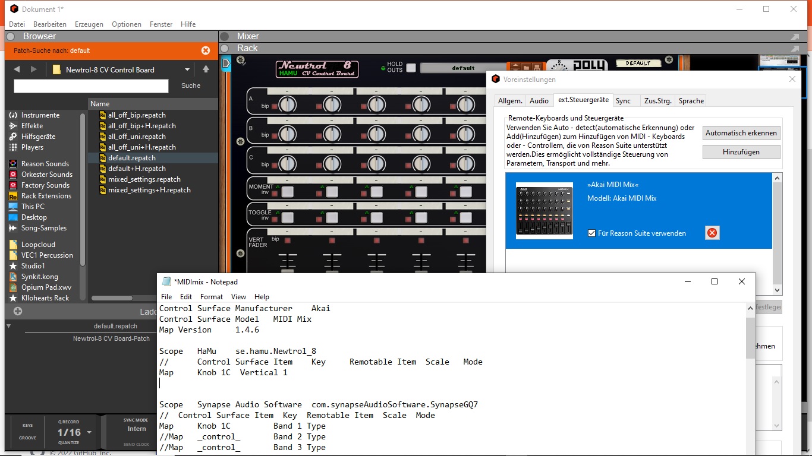Screen dimensions: 812x456
Task: Adjust first knob in row A
Action: [287, 105]
